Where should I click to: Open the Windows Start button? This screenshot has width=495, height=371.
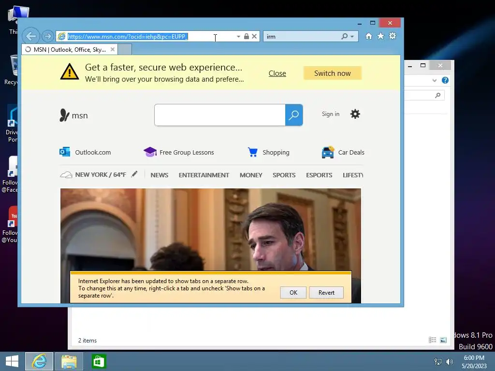12,361
